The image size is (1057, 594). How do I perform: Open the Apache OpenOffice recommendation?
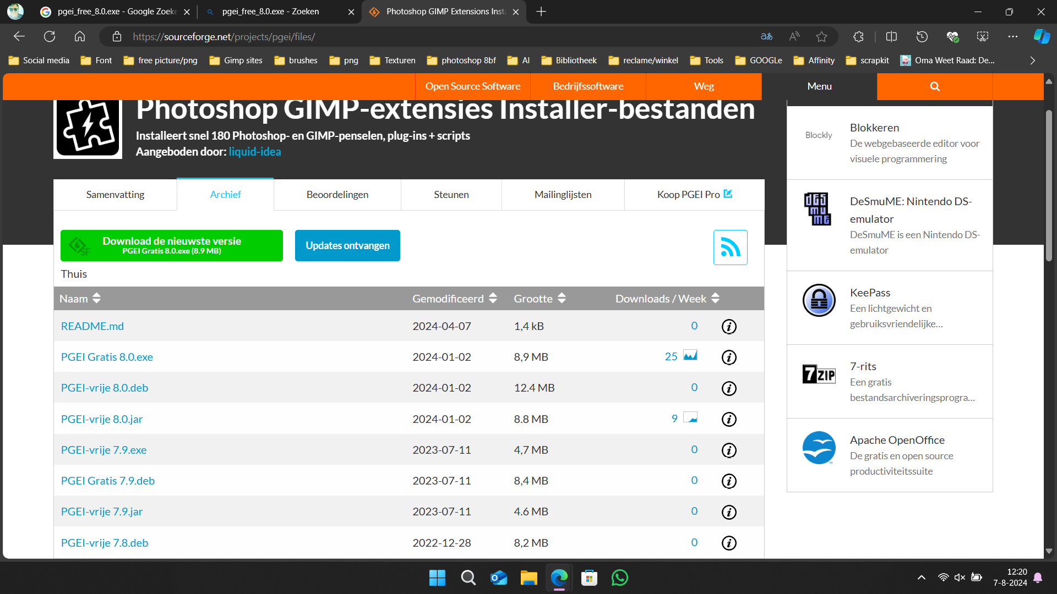(x=890, y=455)
